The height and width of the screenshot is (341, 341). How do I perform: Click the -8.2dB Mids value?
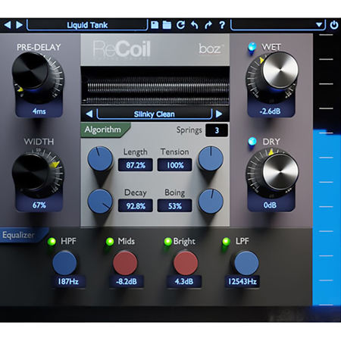(x=127, y=281)
